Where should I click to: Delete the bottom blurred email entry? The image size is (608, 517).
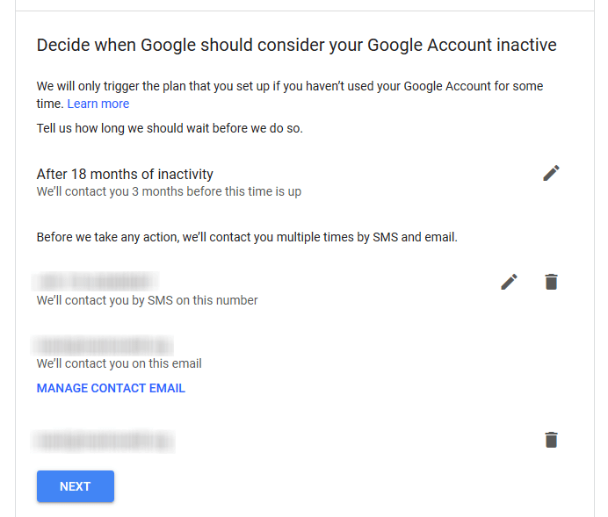coord(551,440)
